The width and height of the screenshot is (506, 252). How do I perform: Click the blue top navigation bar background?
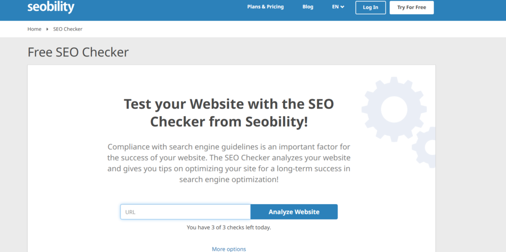tap(162, 10)
